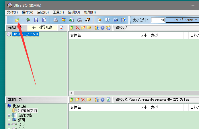Minimize the UltraISO window
199x129 pixels.
[193, 5]
